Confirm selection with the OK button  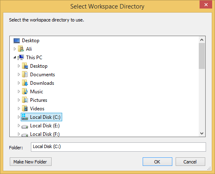(x=157, y=162)
